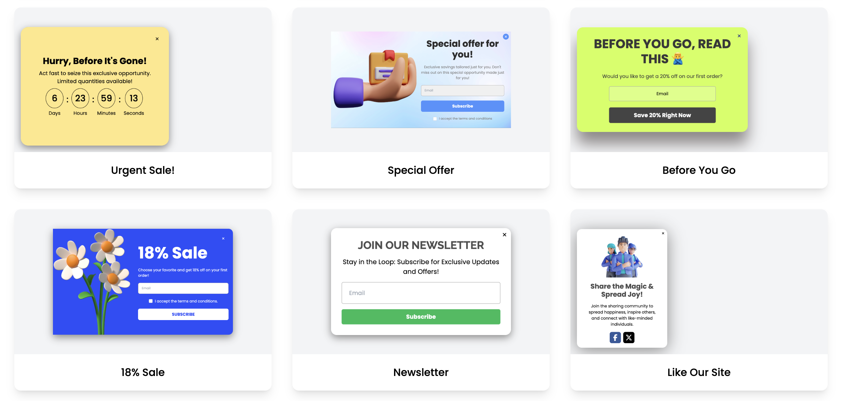Toggle terms and conditions checkbox in Special Offer
The image size is (855, 401).
tap(435, 118)
